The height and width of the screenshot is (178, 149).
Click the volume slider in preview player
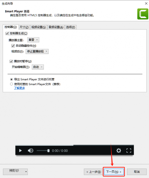pos(43,151)
